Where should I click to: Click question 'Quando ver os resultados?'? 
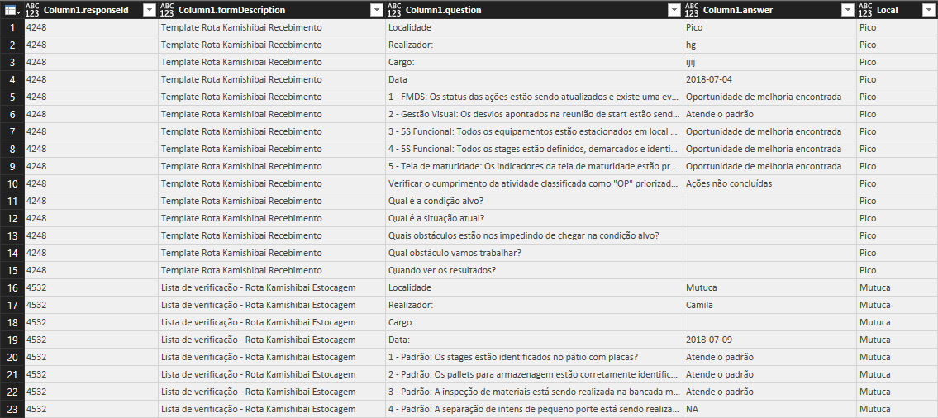(x=534, y=270)
